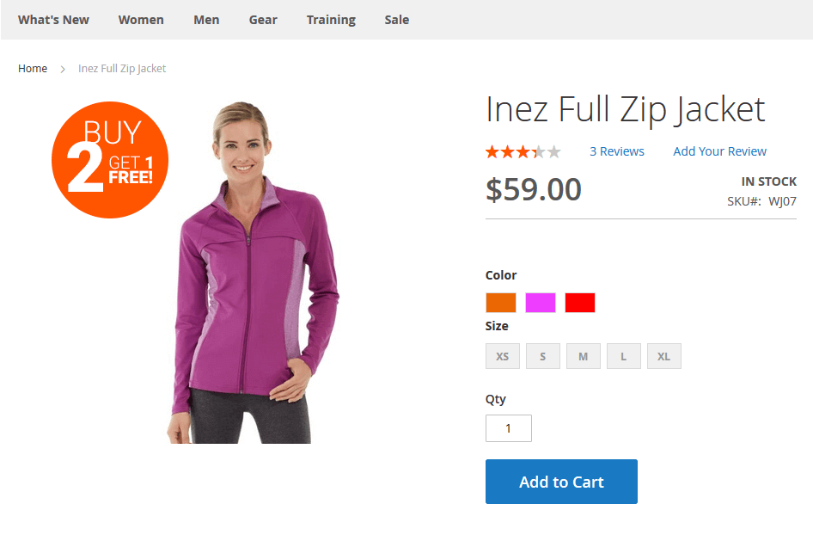Open the Women menu
The height and width of the screenshot is (547, 813).
(141, 20)
